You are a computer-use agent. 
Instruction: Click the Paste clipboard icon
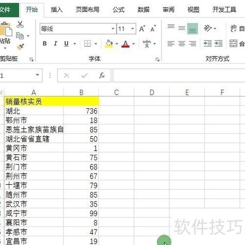(6, 29)
